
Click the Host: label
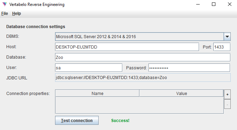point(11,47)
